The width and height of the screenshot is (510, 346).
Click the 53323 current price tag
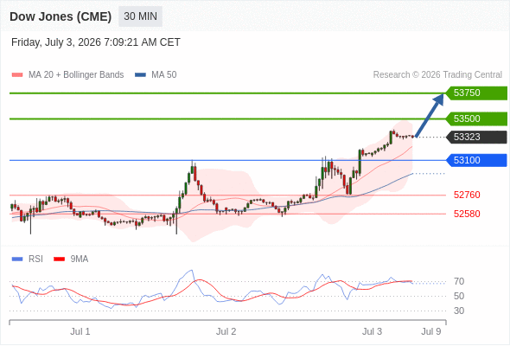476,137
